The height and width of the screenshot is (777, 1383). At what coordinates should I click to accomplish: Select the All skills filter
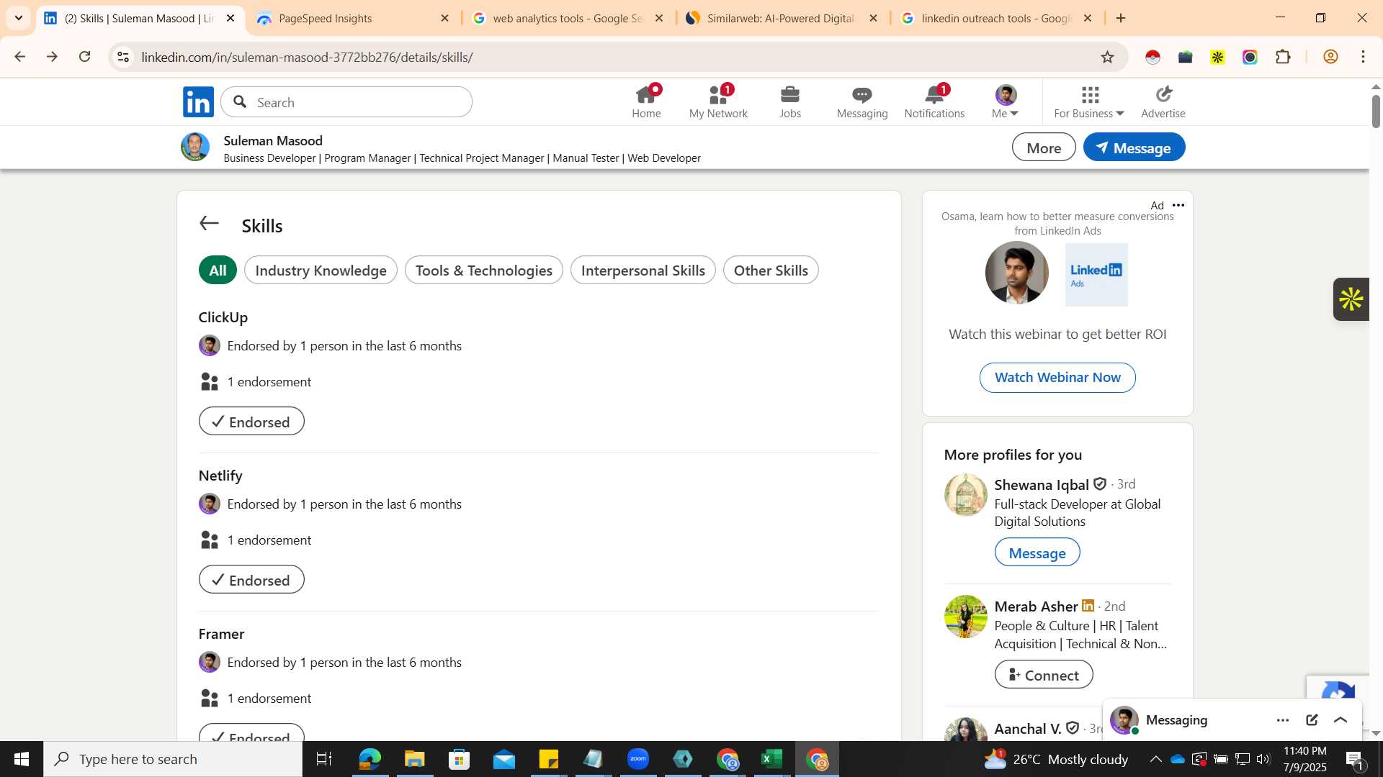pos(218,271)
